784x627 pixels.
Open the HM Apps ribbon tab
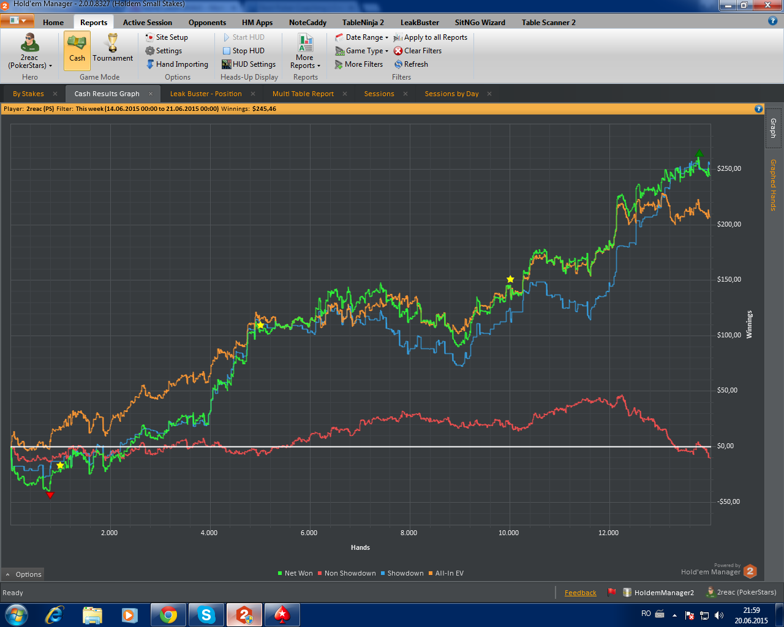[x=257, y=23]
